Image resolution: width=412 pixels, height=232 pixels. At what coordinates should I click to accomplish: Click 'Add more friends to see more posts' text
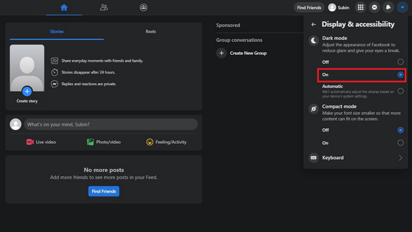tap(104, 177)
